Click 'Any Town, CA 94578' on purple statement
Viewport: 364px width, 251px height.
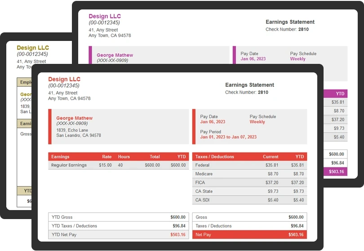110,36
